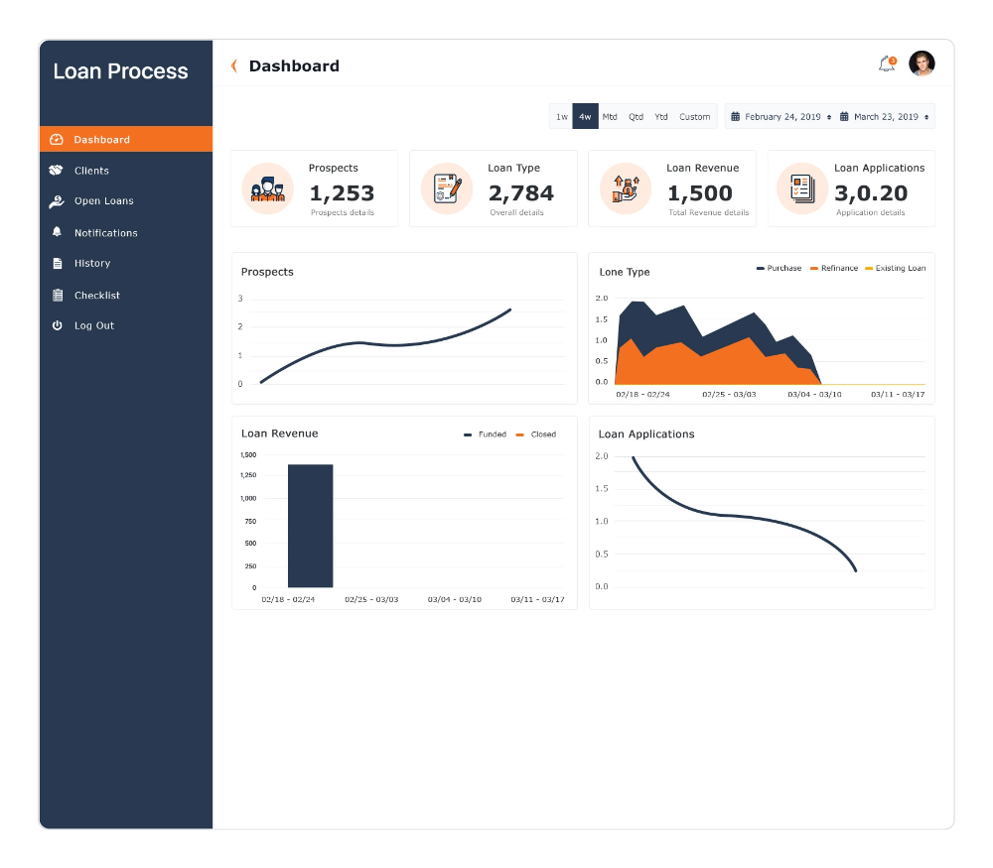Open the user profile avatar

[x=922, y=63]
